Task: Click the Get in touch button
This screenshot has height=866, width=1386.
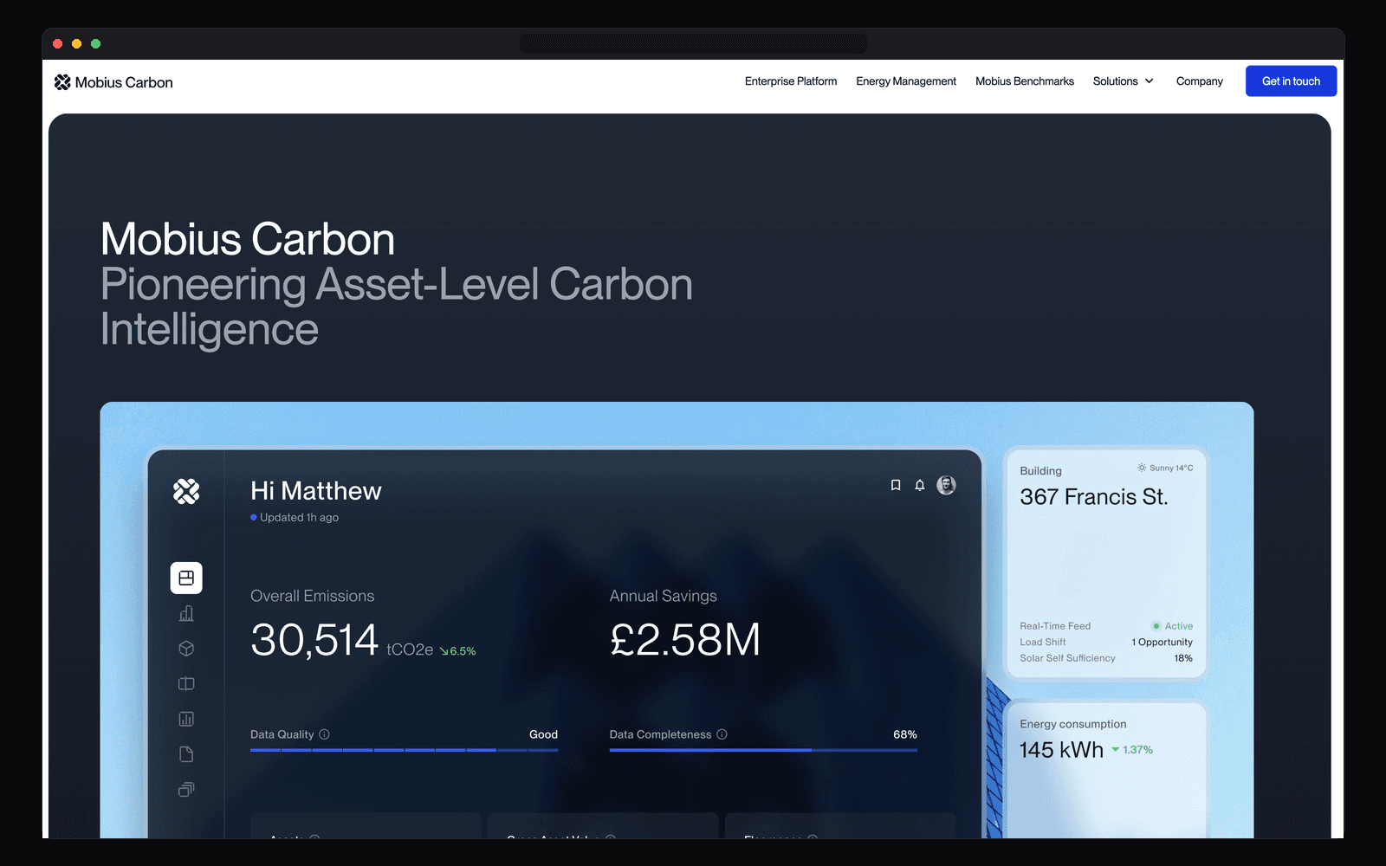Action: [1291, 81]
